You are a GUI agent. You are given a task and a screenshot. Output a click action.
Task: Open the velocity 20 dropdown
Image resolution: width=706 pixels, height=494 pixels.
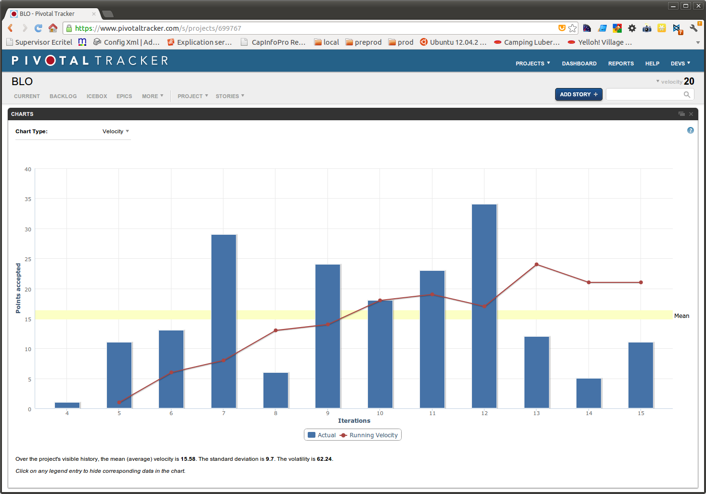point(675,81)
